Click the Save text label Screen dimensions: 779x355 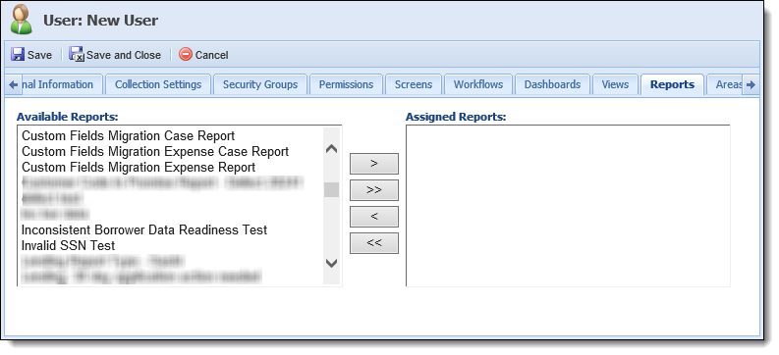click(39, 55)
